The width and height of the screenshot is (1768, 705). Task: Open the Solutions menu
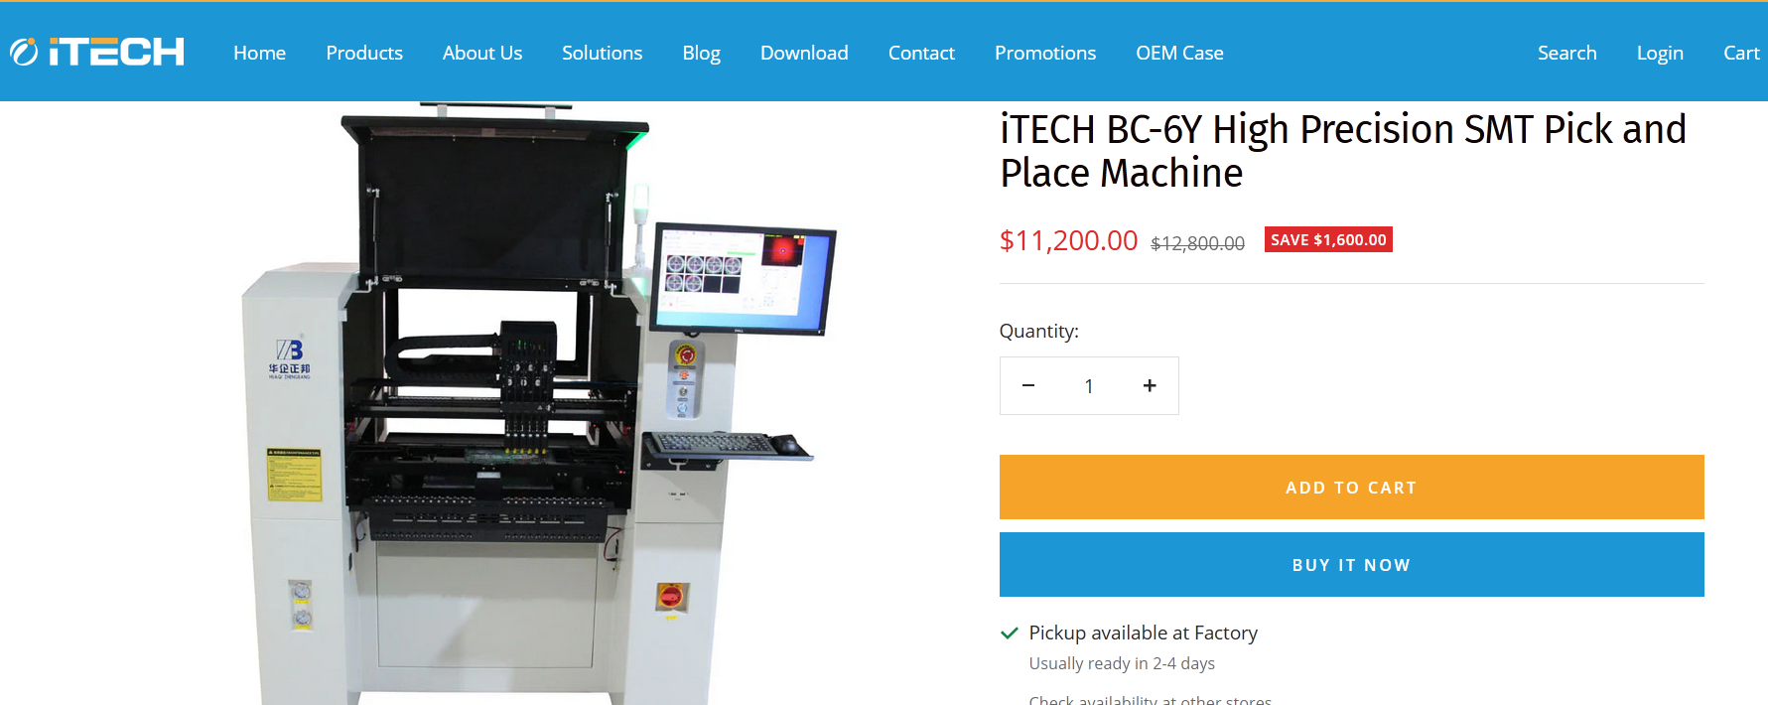(603, 53)
